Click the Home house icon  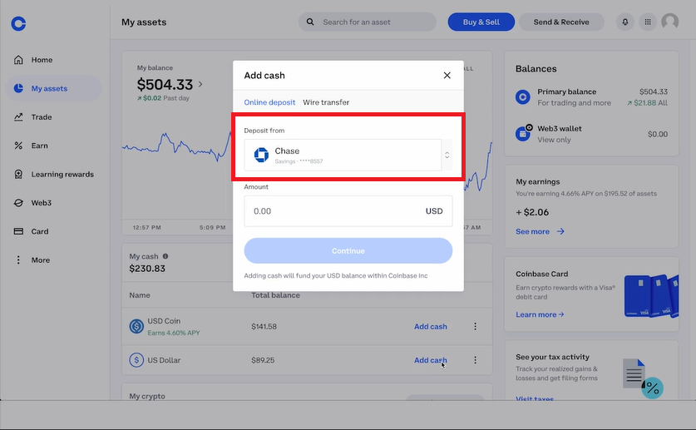click(x=18, y=60)
